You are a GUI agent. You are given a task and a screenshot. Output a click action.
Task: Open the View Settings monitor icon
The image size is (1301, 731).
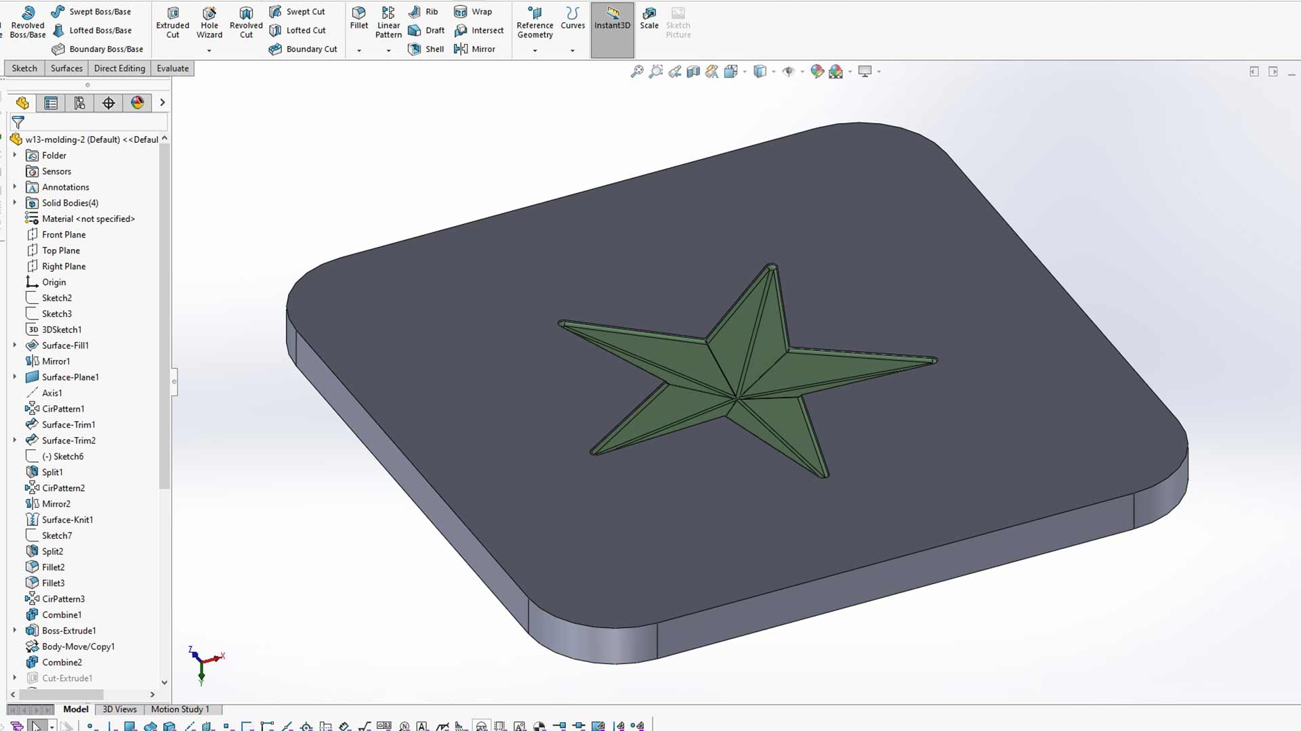click(x=865, y=71)
